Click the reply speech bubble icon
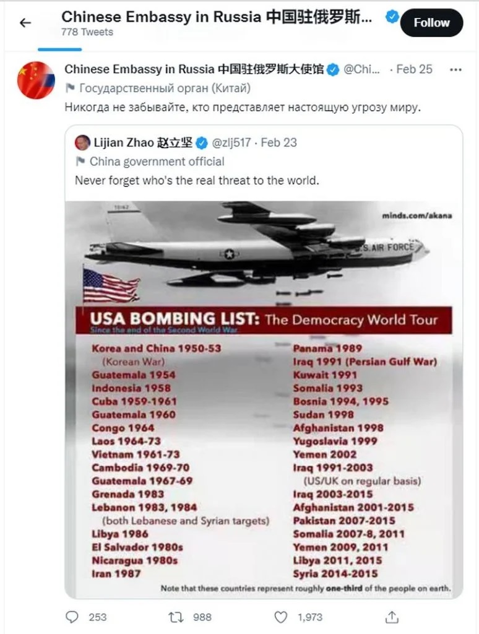The image size is (479, 634). click(x=72, y=617)
